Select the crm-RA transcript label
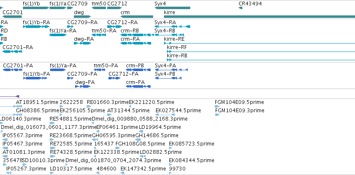 pyautogui.click(x=130, y=39)
